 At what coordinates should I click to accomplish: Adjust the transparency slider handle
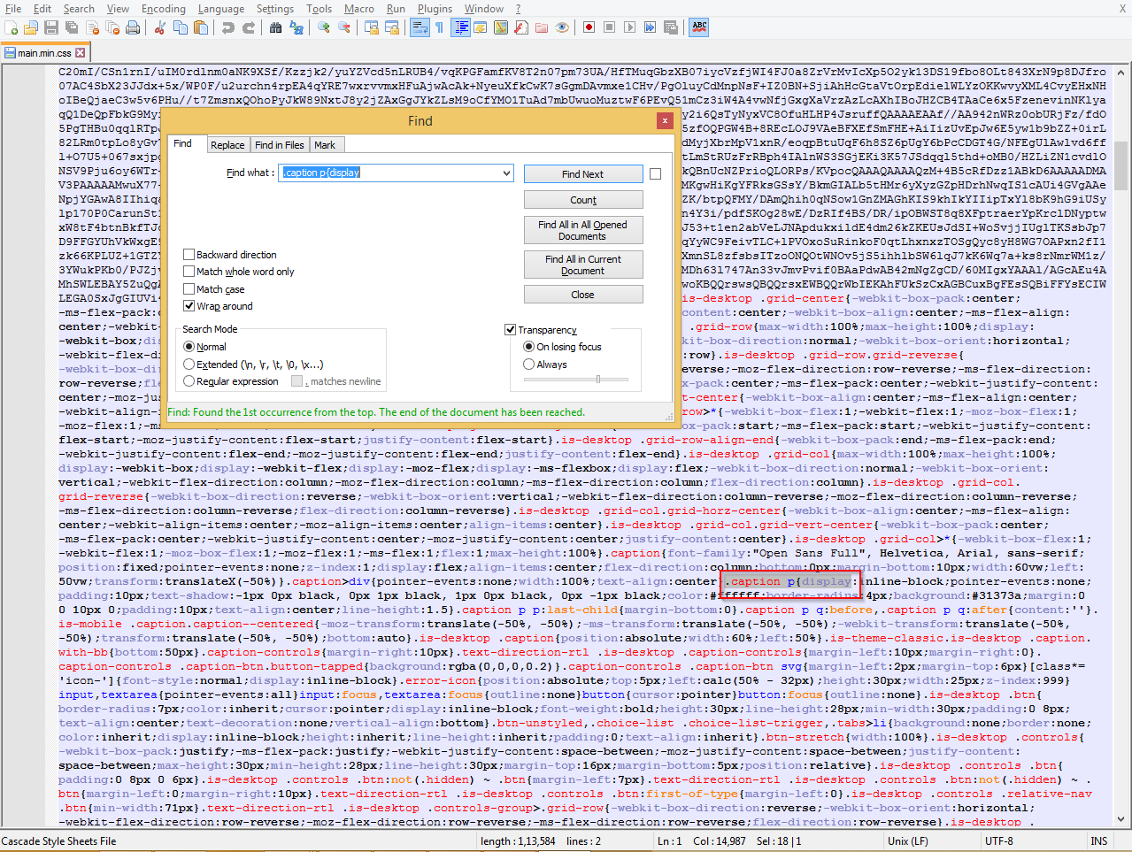(x=598, y=380)
